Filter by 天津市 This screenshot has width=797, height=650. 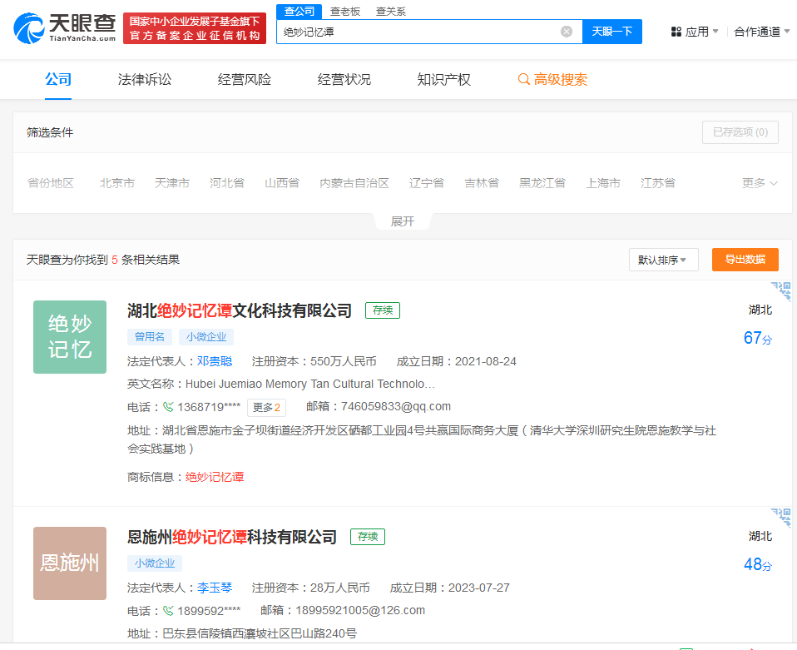(172, 183)
